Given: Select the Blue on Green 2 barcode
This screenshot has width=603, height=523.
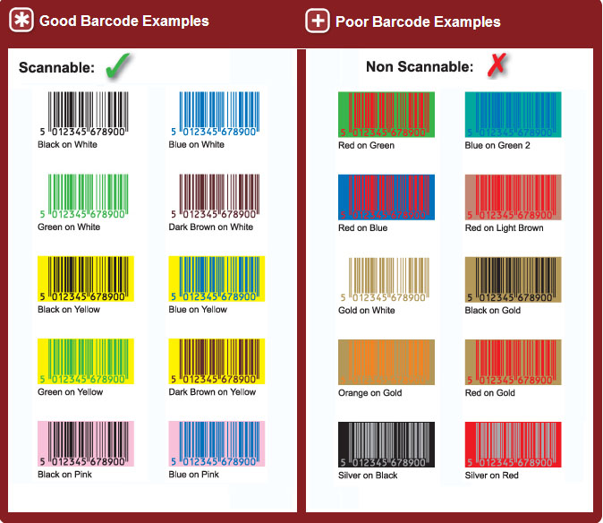Looking at the screenshot, I should point(513,115).
